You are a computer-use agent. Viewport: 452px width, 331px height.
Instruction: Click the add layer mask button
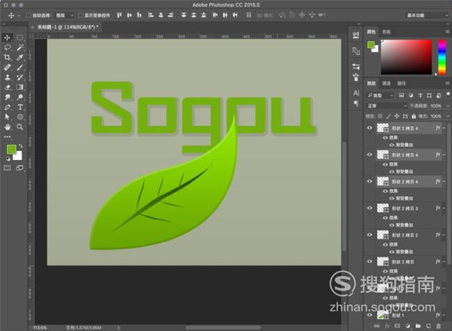[x=397, y=326]
